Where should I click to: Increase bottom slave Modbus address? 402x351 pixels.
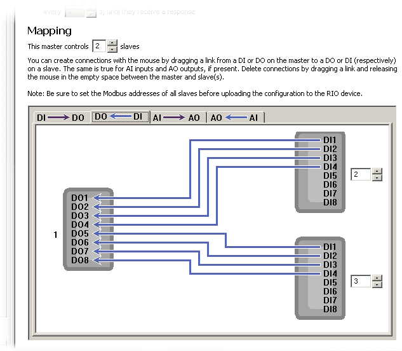click(x=377, y=278)
